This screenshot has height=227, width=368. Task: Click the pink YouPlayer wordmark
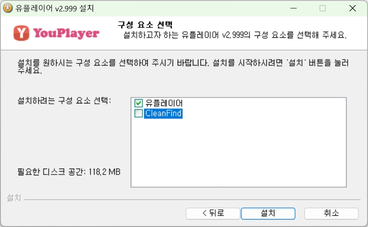point(66,33)
